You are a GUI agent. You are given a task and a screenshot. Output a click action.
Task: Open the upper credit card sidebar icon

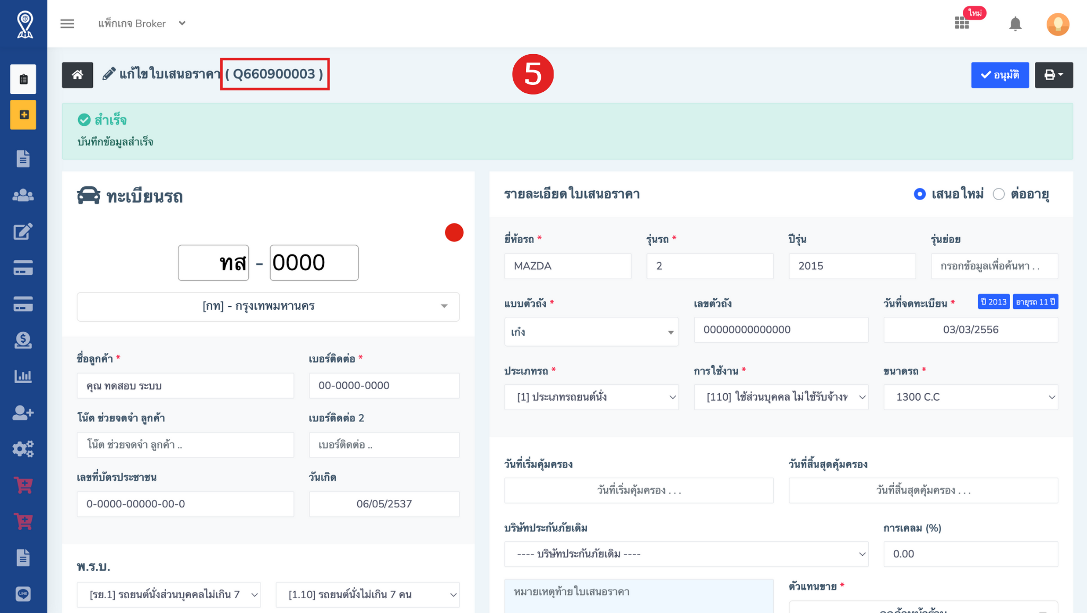tap(23, 268)
